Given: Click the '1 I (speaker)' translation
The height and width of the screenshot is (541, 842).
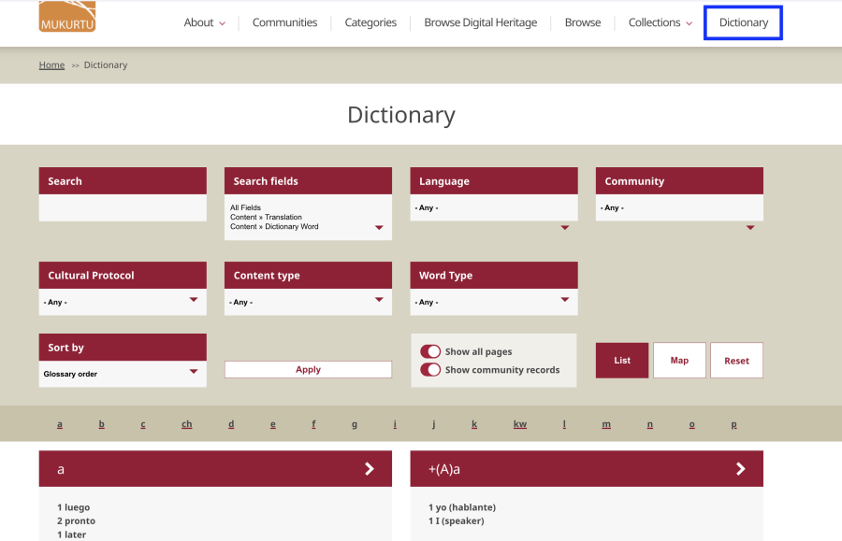Looking at the screenshot, I should pyautogui.click(x=456, y=520).
